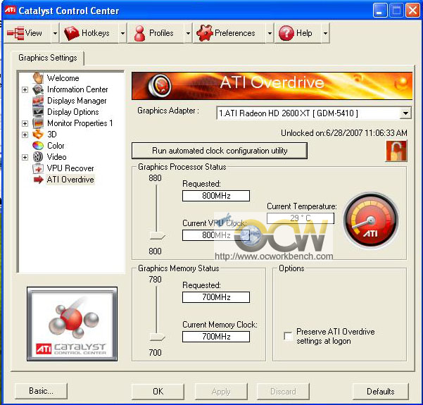Click the OK button
The width and height of the screenshot is (423, 405).
(x=158, y=391)
